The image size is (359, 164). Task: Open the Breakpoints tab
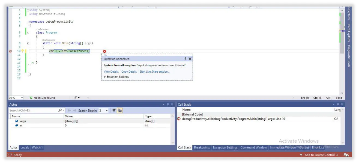pyautogui.click(x=202, y=148)
